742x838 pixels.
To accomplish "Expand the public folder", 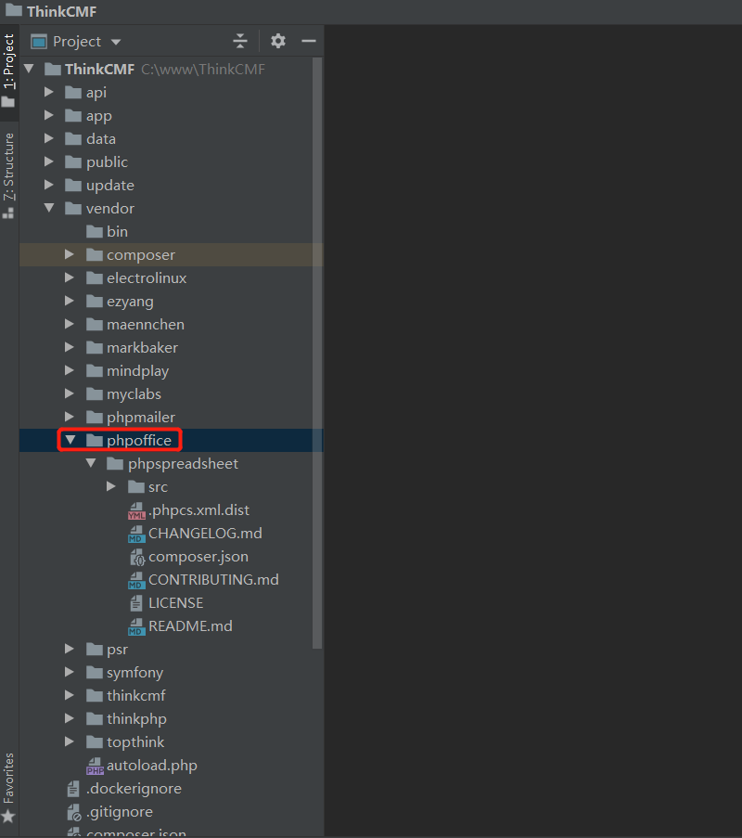I will point(49,161).
